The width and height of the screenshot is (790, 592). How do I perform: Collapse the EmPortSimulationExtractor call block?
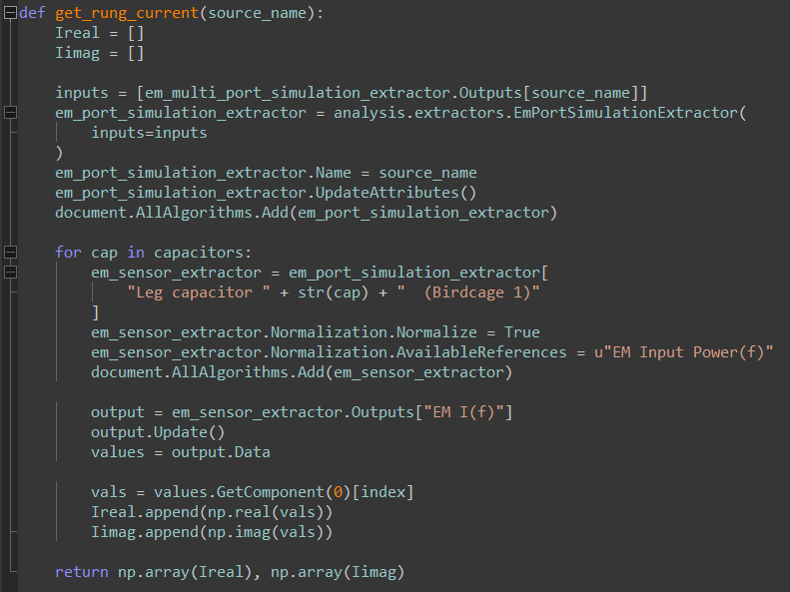coord(10,113)
